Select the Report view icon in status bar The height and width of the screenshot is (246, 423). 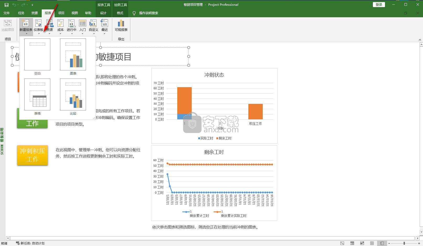click(382, 243)
